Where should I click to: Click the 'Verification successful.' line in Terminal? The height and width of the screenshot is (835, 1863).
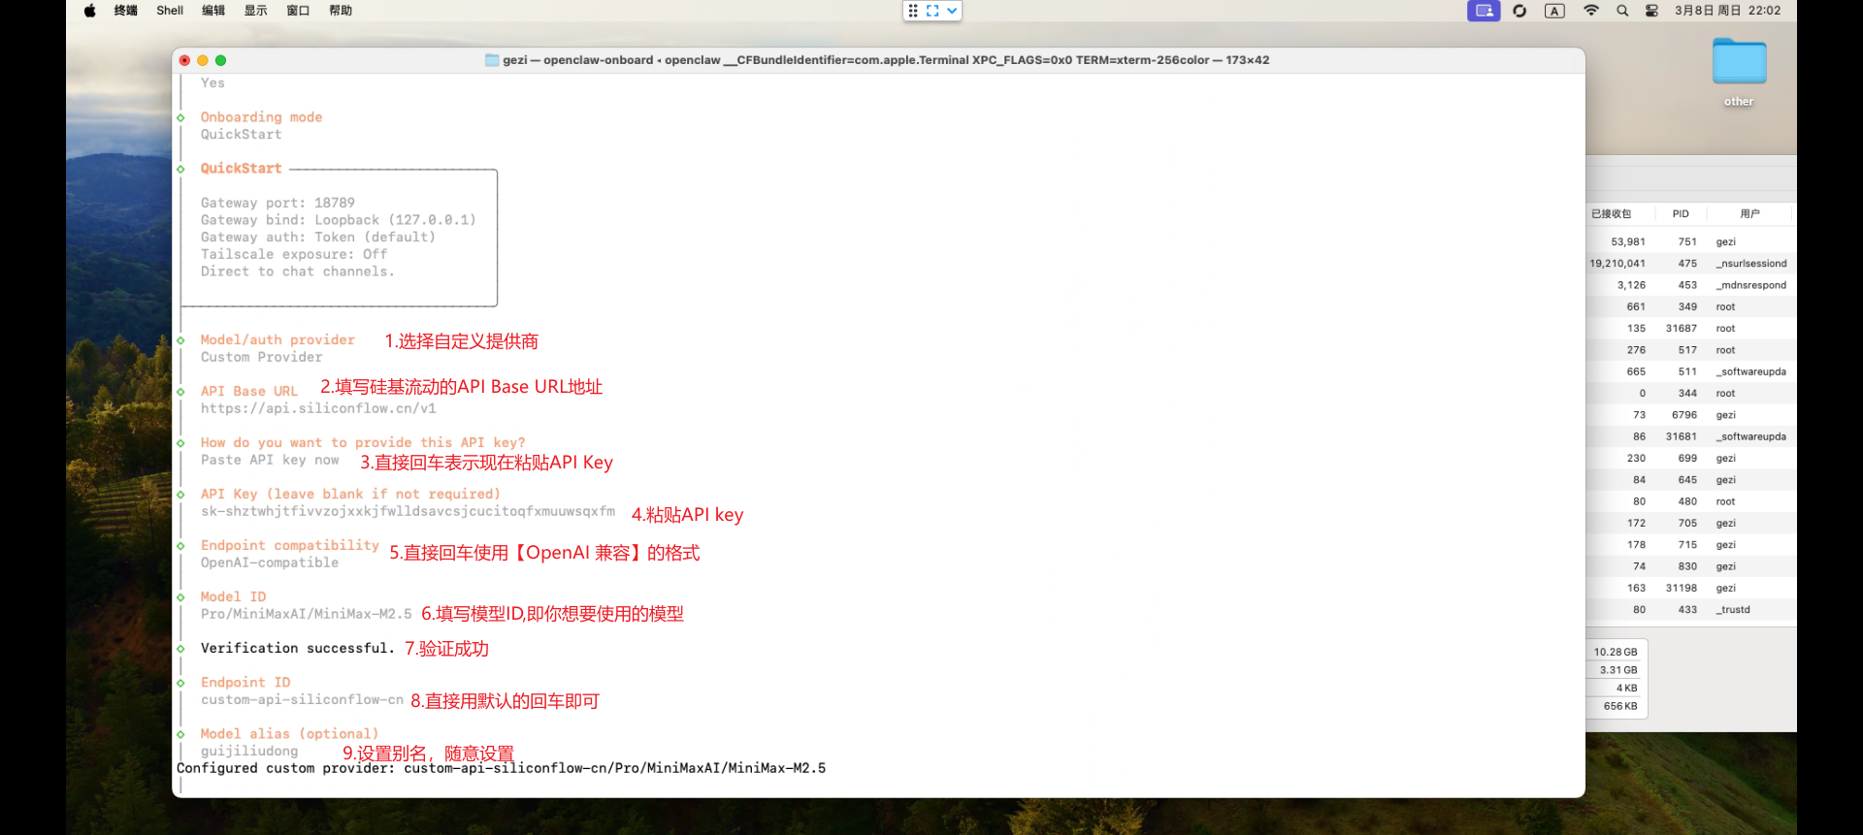click(x=297, y=648)
